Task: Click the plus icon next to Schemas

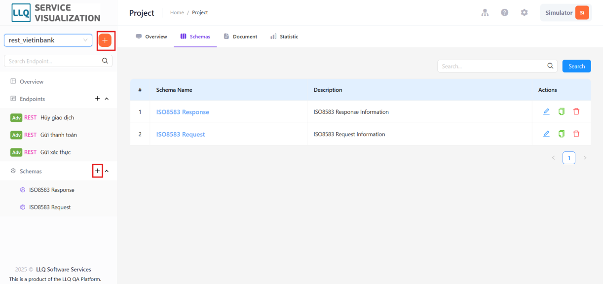Action: pyautogui.click(x=97, y=171)
